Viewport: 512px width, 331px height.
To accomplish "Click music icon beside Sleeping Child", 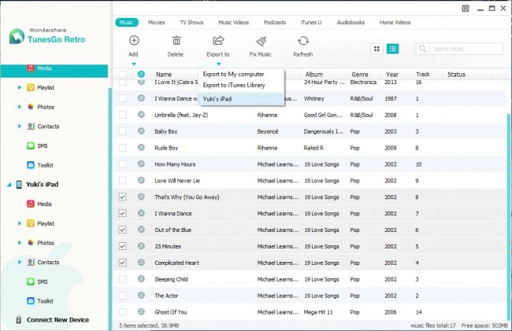I will [141, 279].
